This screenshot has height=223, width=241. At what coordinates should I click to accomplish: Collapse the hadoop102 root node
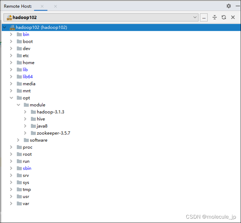point(4,27)
